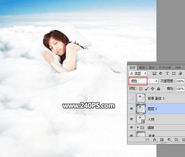Select the 图层 5 layer thumbnail
185x157 pixels.
pyautogui.click(x=141, y=109)
